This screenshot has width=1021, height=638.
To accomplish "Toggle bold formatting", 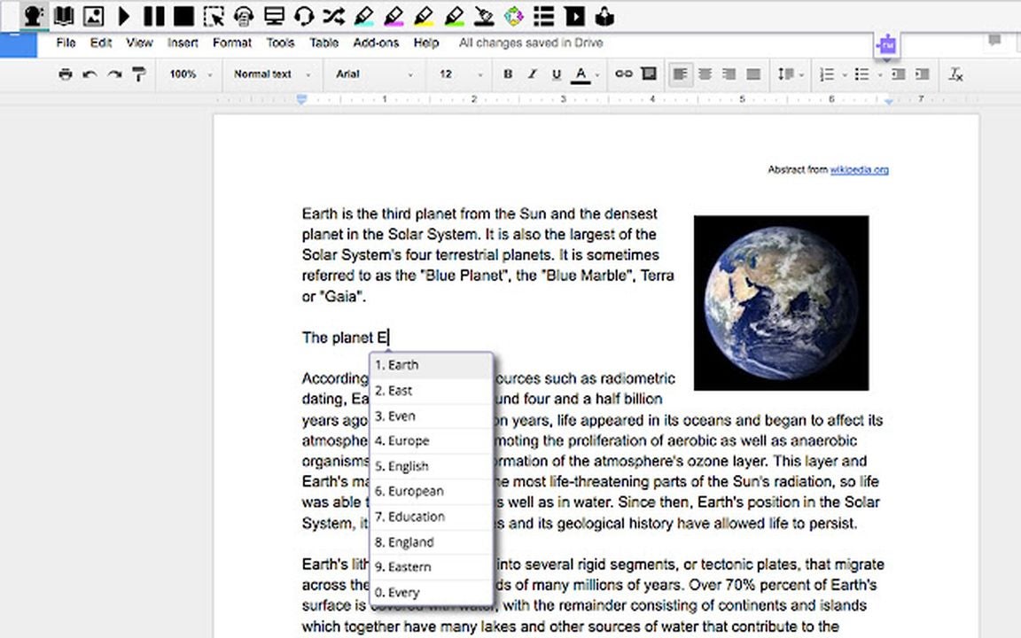I will (507, 74).
